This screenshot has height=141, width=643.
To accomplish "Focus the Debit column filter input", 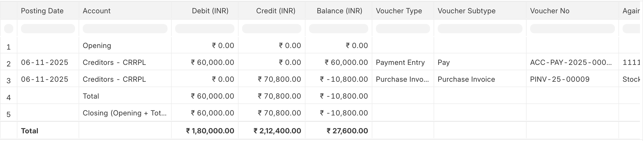I will point(205,29).
